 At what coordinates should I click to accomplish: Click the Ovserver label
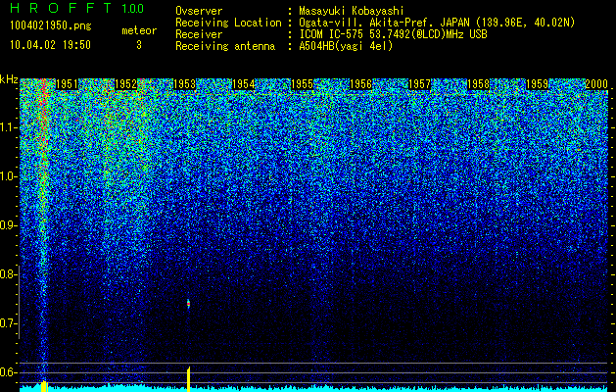199,11
